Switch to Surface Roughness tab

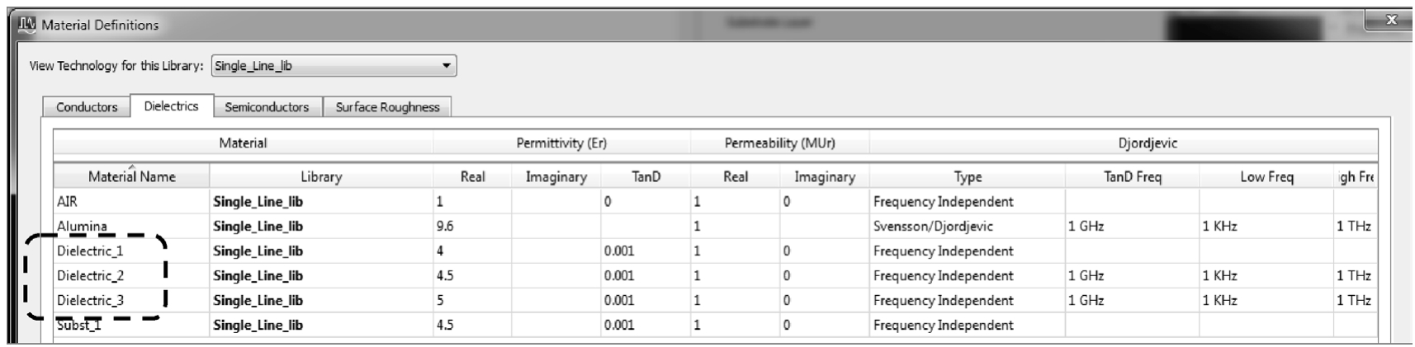(x=387, y=107)
